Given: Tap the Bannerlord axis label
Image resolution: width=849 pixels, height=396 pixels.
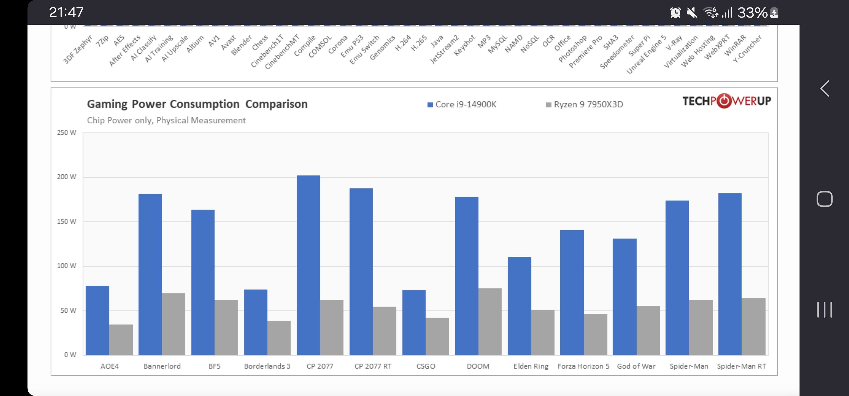Looking at the screenshot, I should (x=162, y=366).
